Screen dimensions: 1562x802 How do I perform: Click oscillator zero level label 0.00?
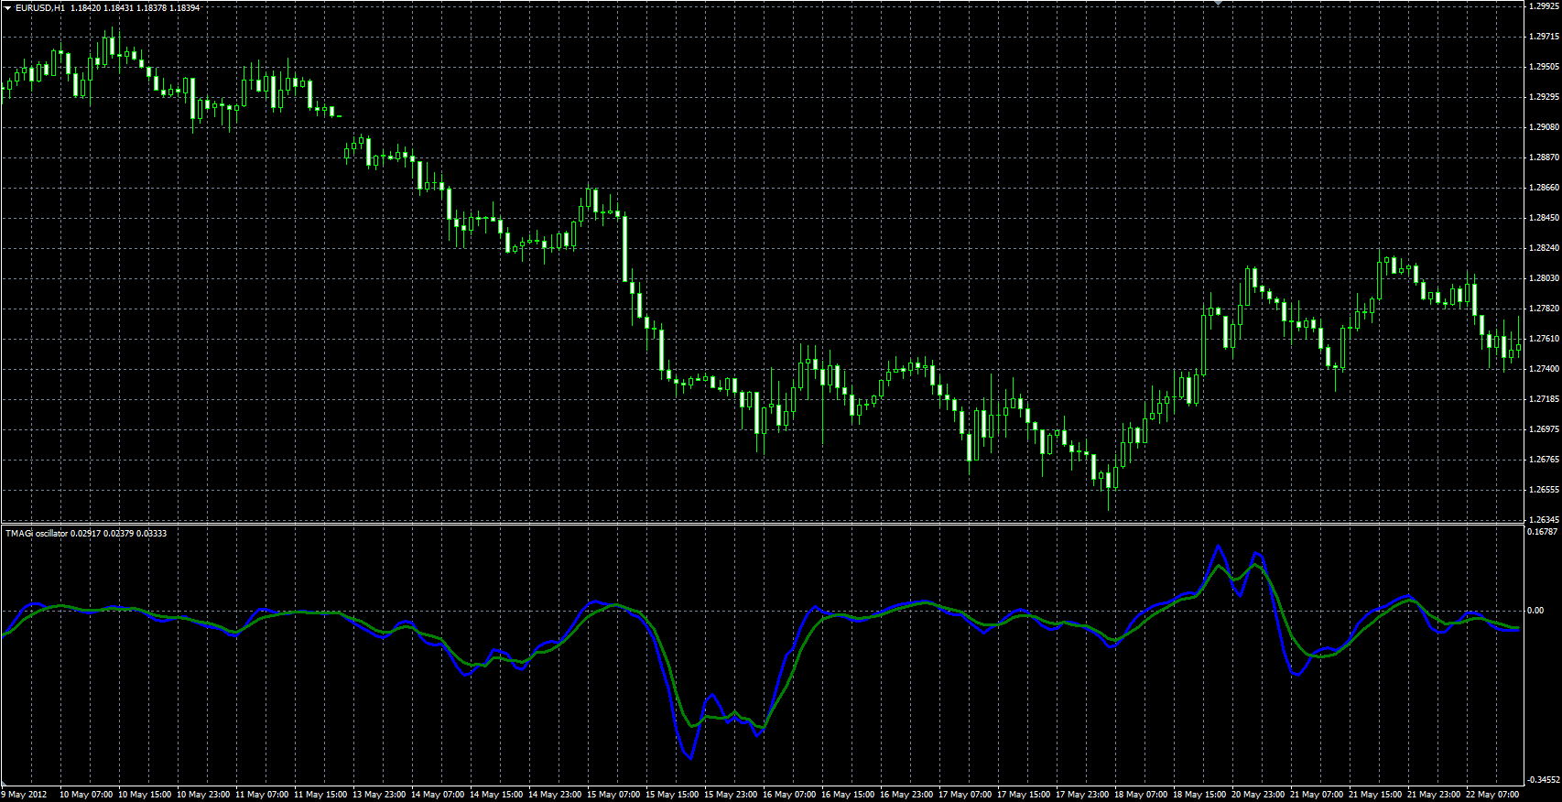1535,611
